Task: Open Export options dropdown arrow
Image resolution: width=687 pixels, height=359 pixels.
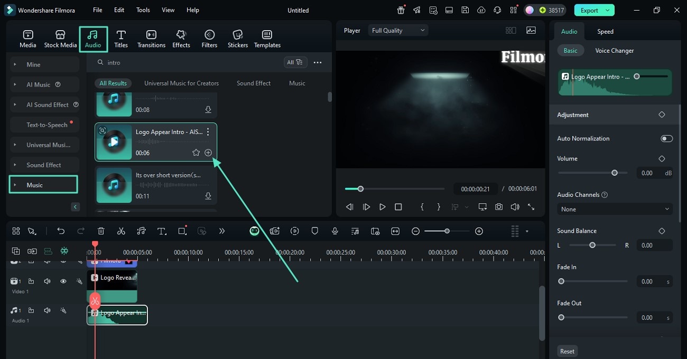Action: coord(608,10)
